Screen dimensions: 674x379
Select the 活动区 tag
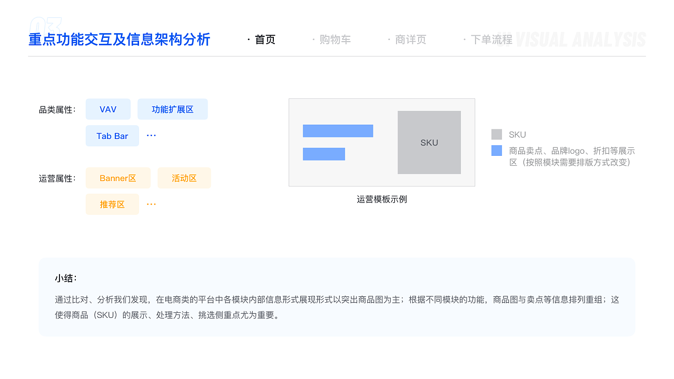coord(184,178)
